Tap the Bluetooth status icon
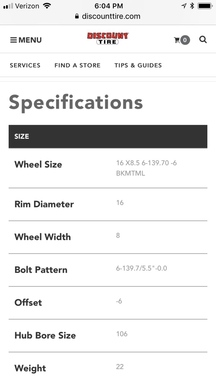The width and height of the screenshot is (216, 384). 192,6
